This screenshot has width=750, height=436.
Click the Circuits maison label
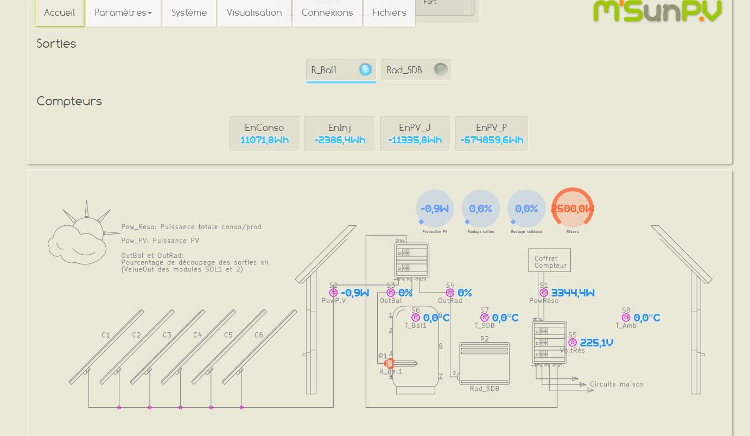617,384
